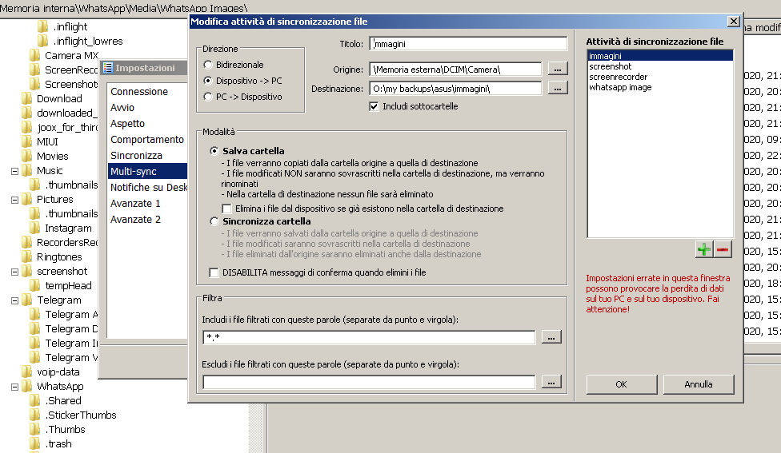This screenshot has height=453, width=781.
Task: Collapse the screenshot folder node
Action: pyautogui.click(x=15, y=272)
